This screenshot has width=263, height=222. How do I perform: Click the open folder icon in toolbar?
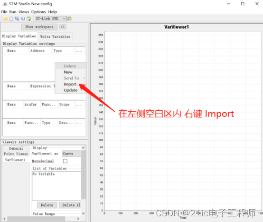6,19
